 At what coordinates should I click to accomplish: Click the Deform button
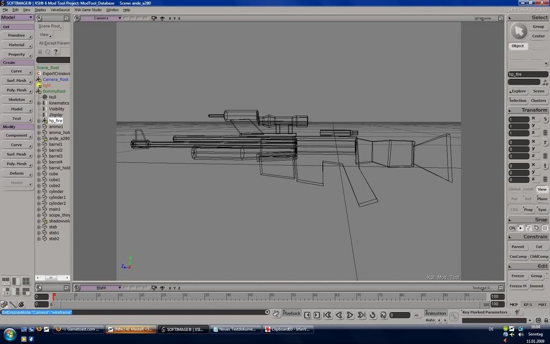click(x=17, y=174)
